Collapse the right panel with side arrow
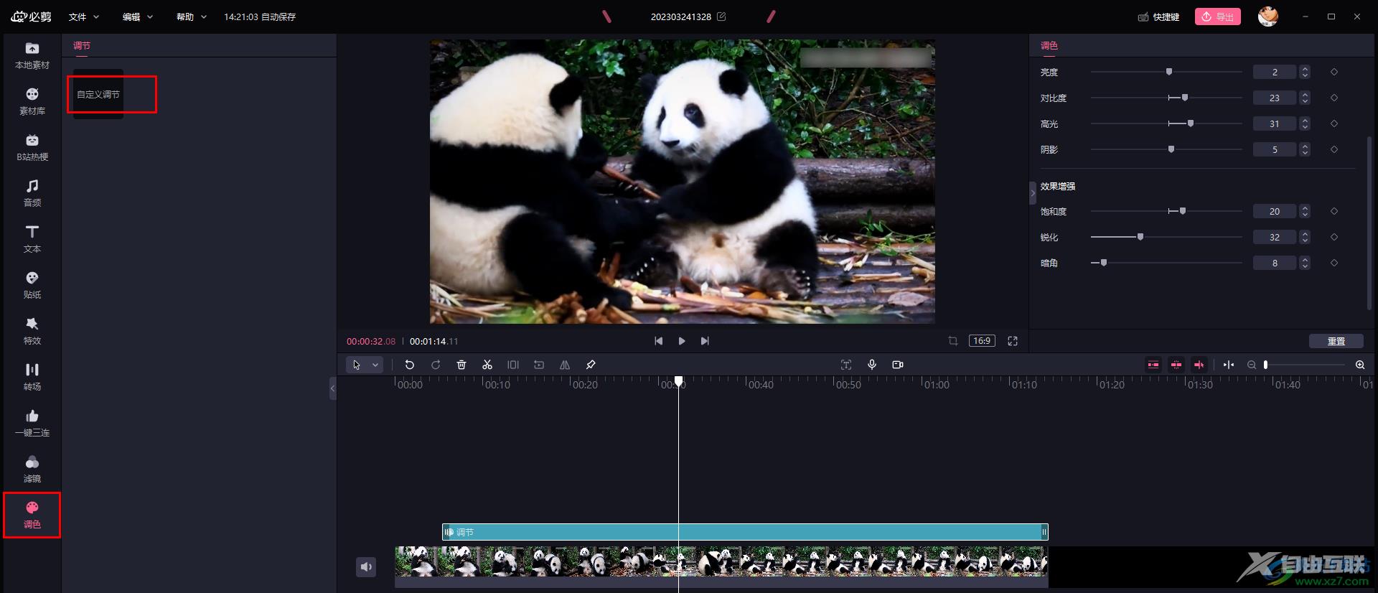The width and height of the screenshot is (1378, 593). point(1033,193)
